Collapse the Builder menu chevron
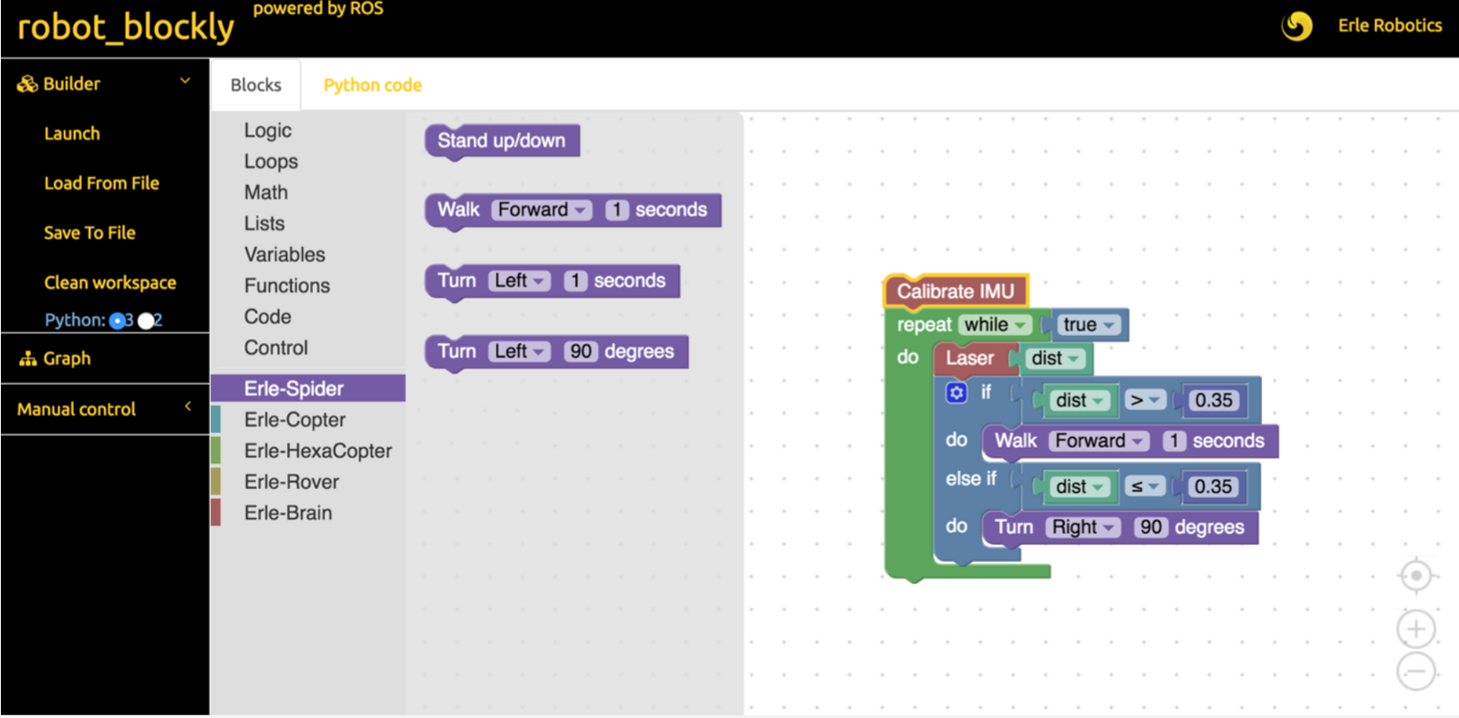 click(x=185, y=81)
